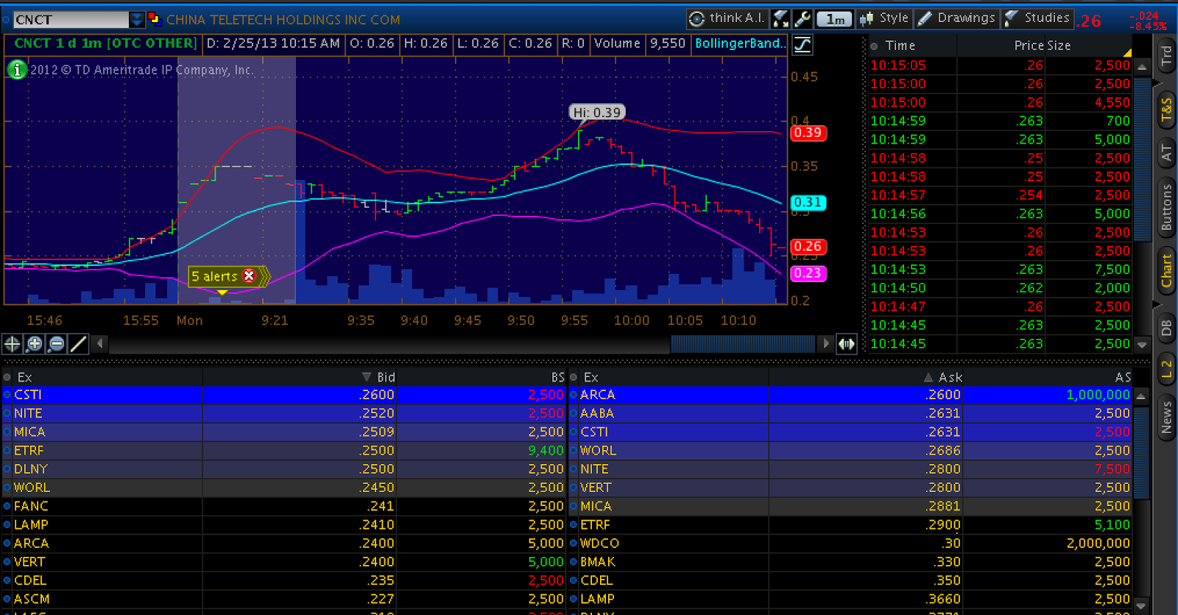Select the BMAK ask row
The width and height of the screenshot is (1178, 615).
click(x=850, y=561)
